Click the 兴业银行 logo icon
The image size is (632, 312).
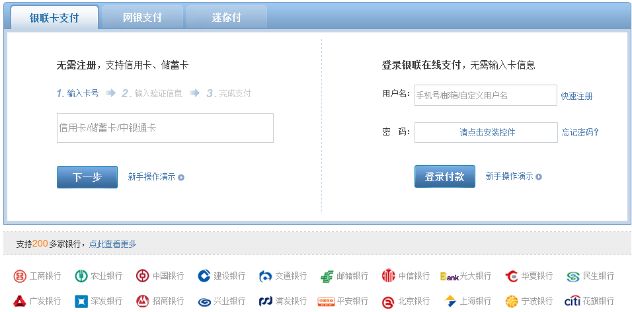click(204, 302)
